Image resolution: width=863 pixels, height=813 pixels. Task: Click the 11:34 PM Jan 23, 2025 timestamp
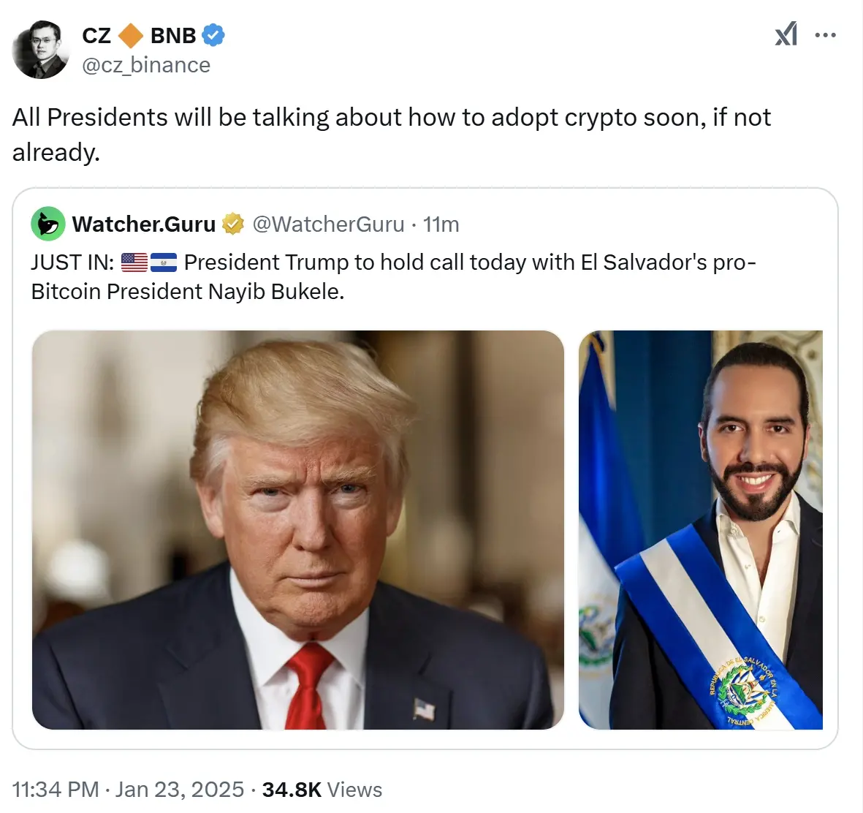[x=128, y=790]
